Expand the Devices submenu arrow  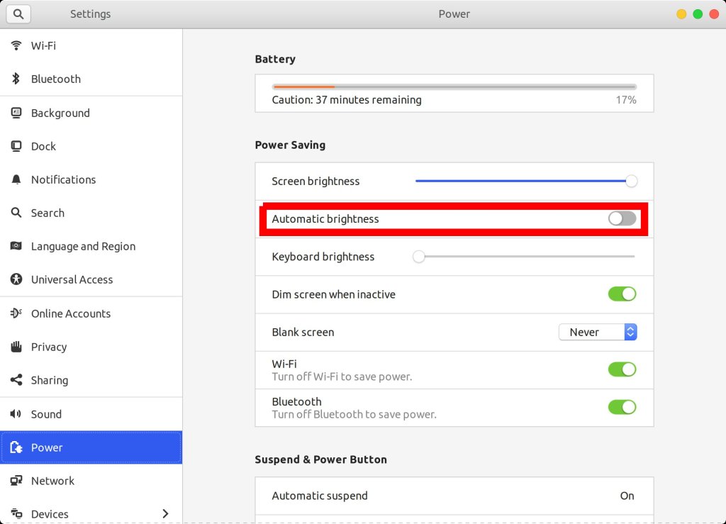coord(166,513)
